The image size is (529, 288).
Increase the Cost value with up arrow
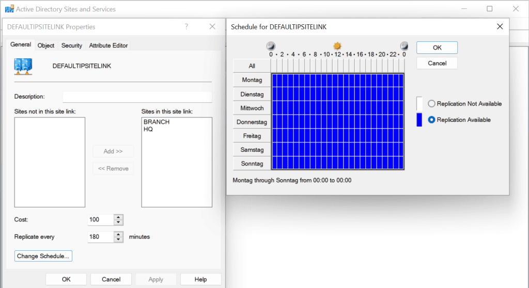click(119, 217)
